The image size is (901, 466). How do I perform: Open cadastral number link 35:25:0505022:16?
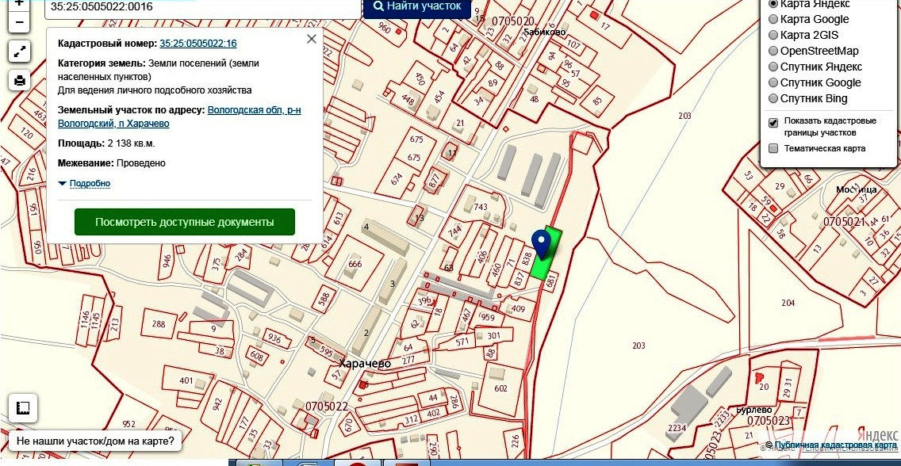(198, 43)
